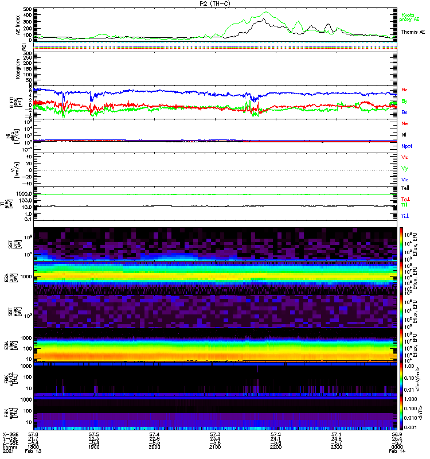Click the plot title P2 (TH-C)
This screenshot has height=459, width=430.
point(214,3)
